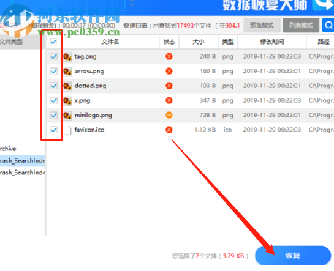Click the 160 B size cell
This screenshot has height=271, width=334.
tap(208, 71)
